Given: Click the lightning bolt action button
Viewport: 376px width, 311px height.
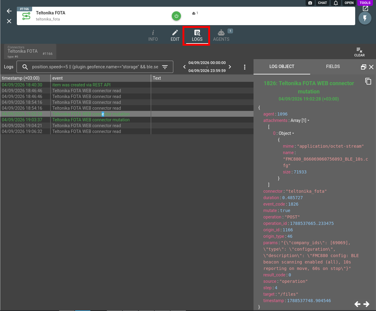Looking at the screenshot, I should [365, 18].
